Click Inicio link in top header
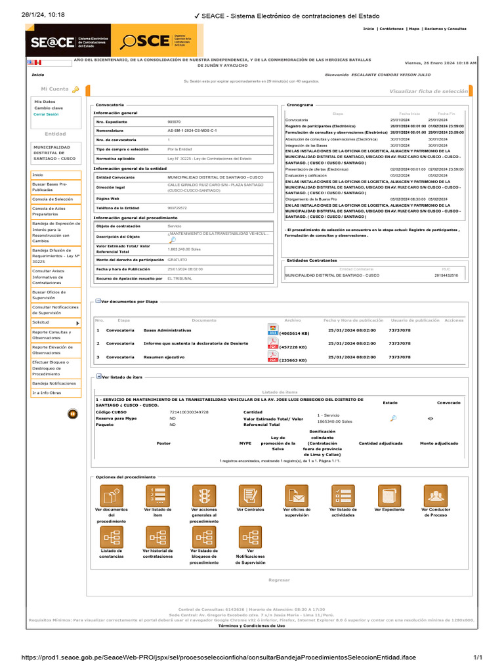Screen dimensions: 504x672 pyautogui.click(x=369, y=29)
